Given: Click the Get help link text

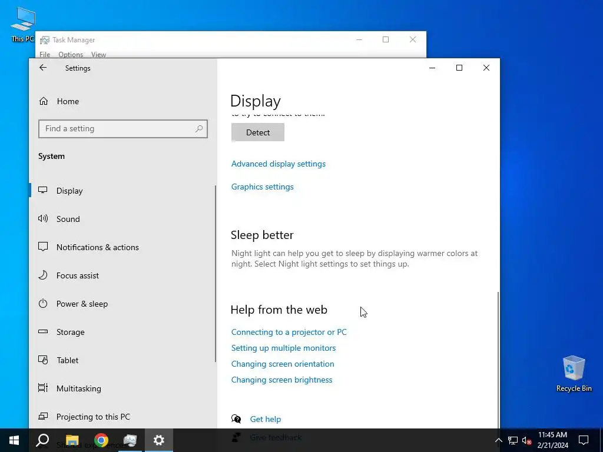Looking at the screenshot, I should pos(266,419).
